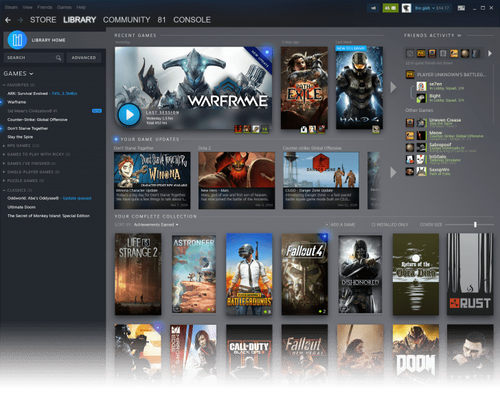Click the Library Home grid icon
Screen dimensions: 500x412
click(17, 40)
